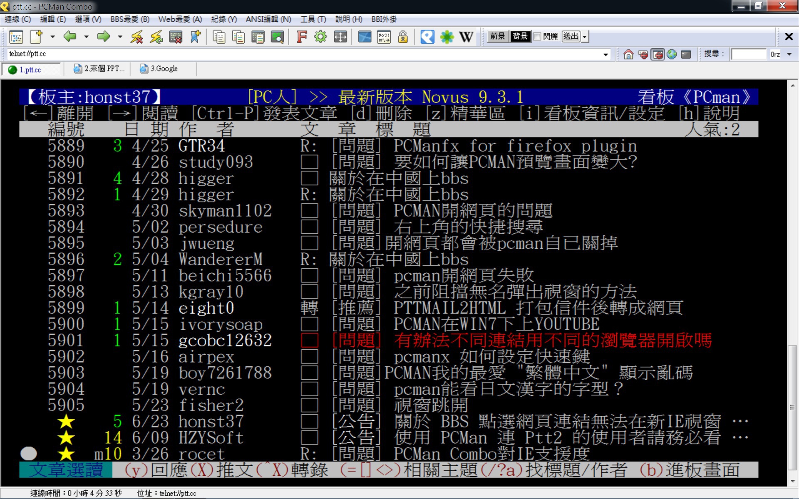Go home with the house icon
The height and width of the screenshot is (499, 799).
[629, 54]
